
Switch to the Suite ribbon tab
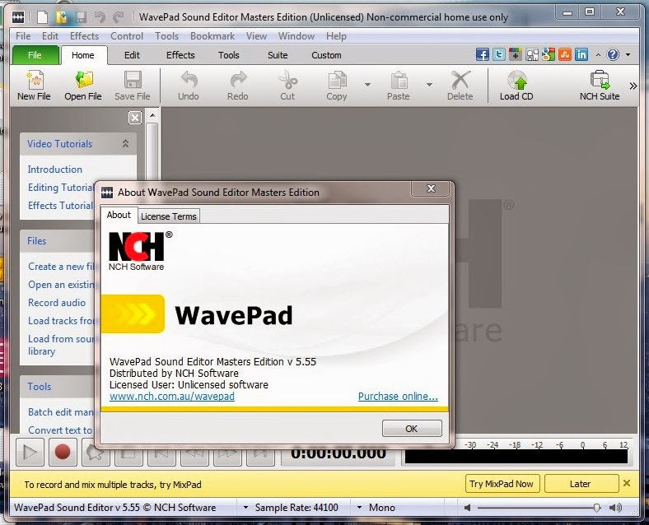(x=278, y=55)
